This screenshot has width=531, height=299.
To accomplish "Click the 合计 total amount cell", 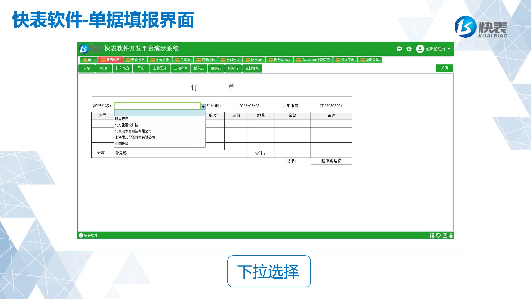I will [x=292, y=154].
